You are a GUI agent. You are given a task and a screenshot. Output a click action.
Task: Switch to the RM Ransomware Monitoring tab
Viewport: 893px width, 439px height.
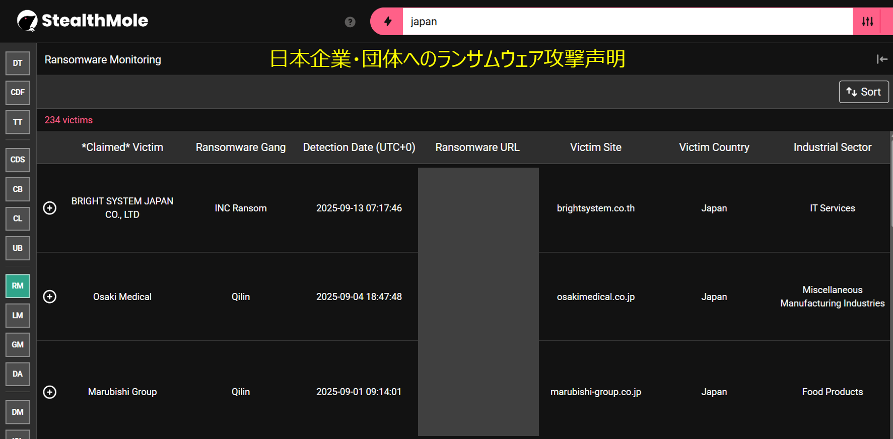(x=18, y=286)
